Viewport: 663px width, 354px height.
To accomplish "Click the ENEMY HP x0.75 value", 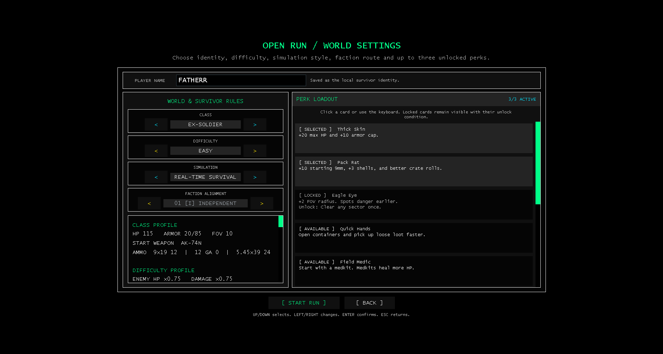I will [x=157, y=279].
